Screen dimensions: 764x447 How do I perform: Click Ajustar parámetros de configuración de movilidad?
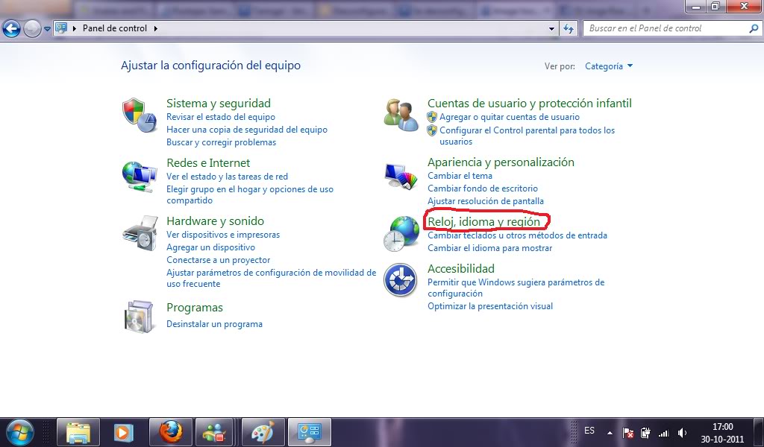[272, 278]
